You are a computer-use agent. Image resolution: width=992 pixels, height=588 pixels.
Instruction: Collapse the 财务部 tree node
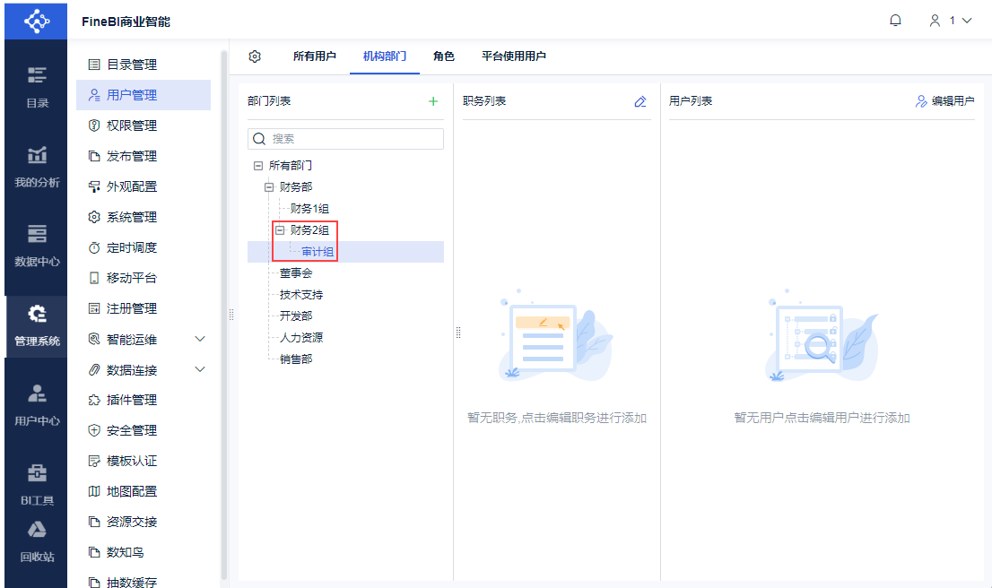point(269,187)
